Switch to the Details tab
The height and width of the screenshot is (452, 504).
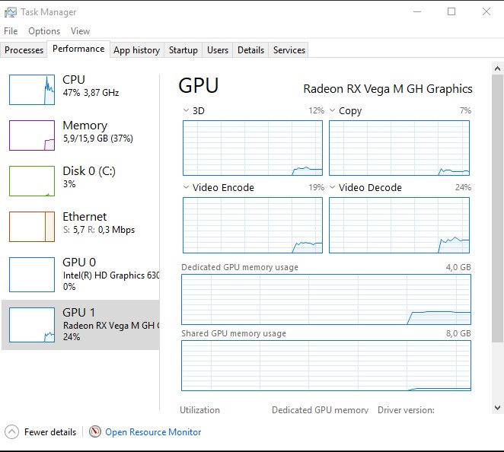coord(250,50)
